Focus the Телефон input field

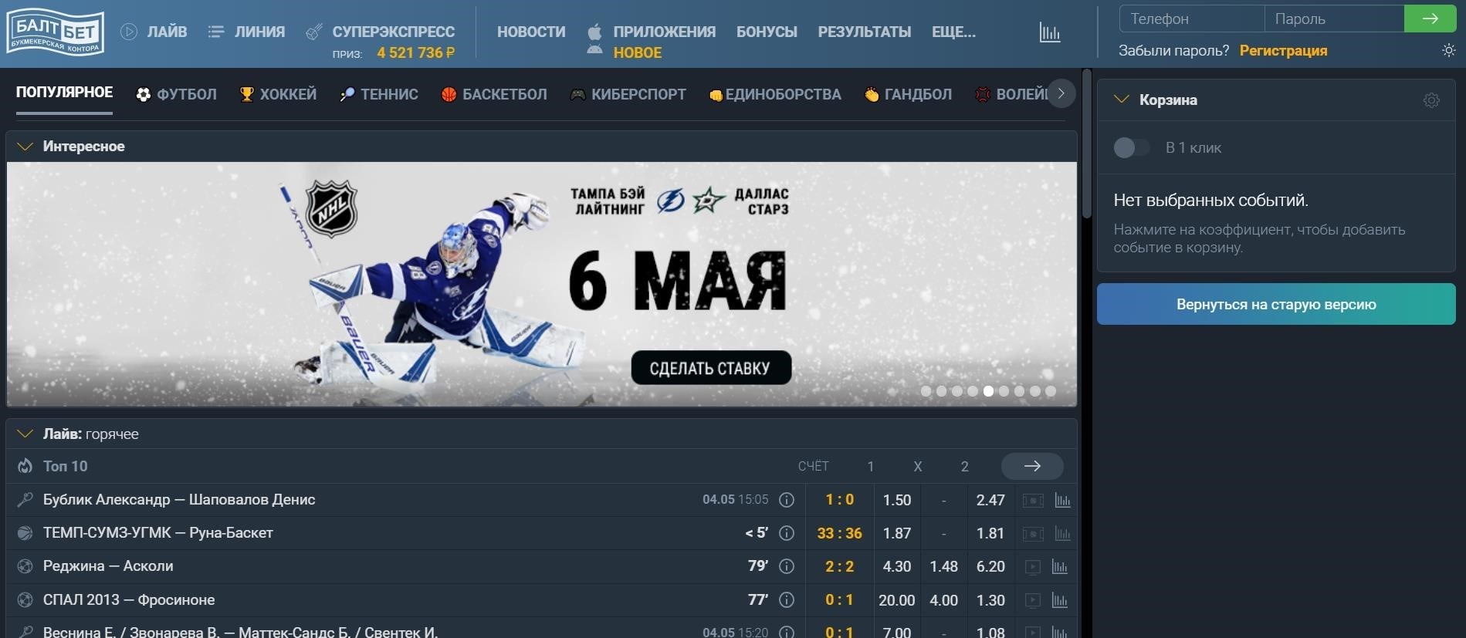coord(1192,19)
